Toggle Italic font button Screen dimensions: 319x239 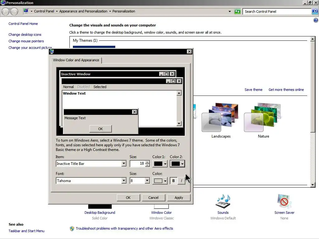[x=181, y=181]
